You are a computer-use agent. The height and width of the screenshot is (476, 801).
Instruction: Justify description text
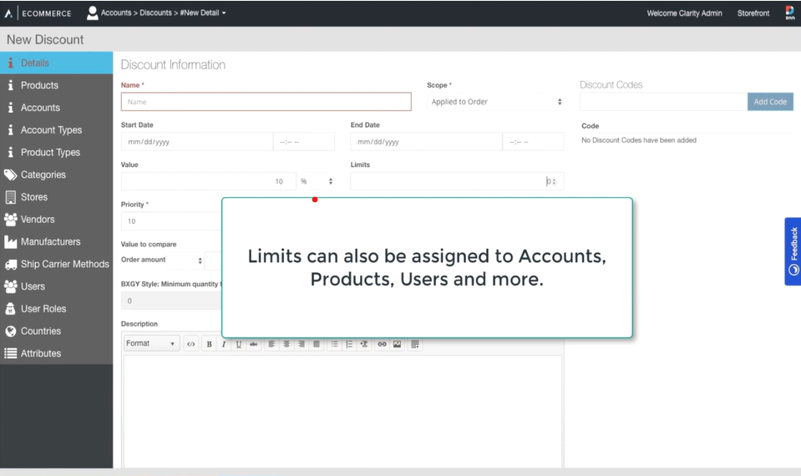(317, 344)
